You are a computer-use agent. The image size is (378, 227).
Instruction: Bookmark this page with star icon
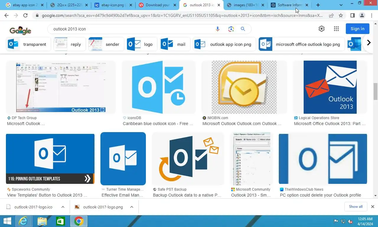[341, 15]
